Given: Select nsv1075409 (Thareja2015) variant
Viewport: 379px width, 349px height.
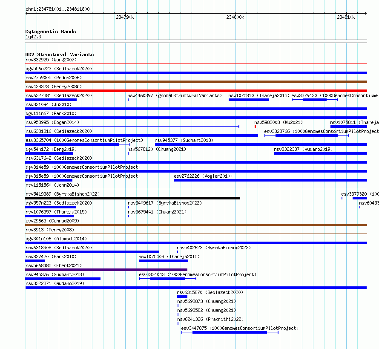Looking at the screenshot, I should 164,261.
